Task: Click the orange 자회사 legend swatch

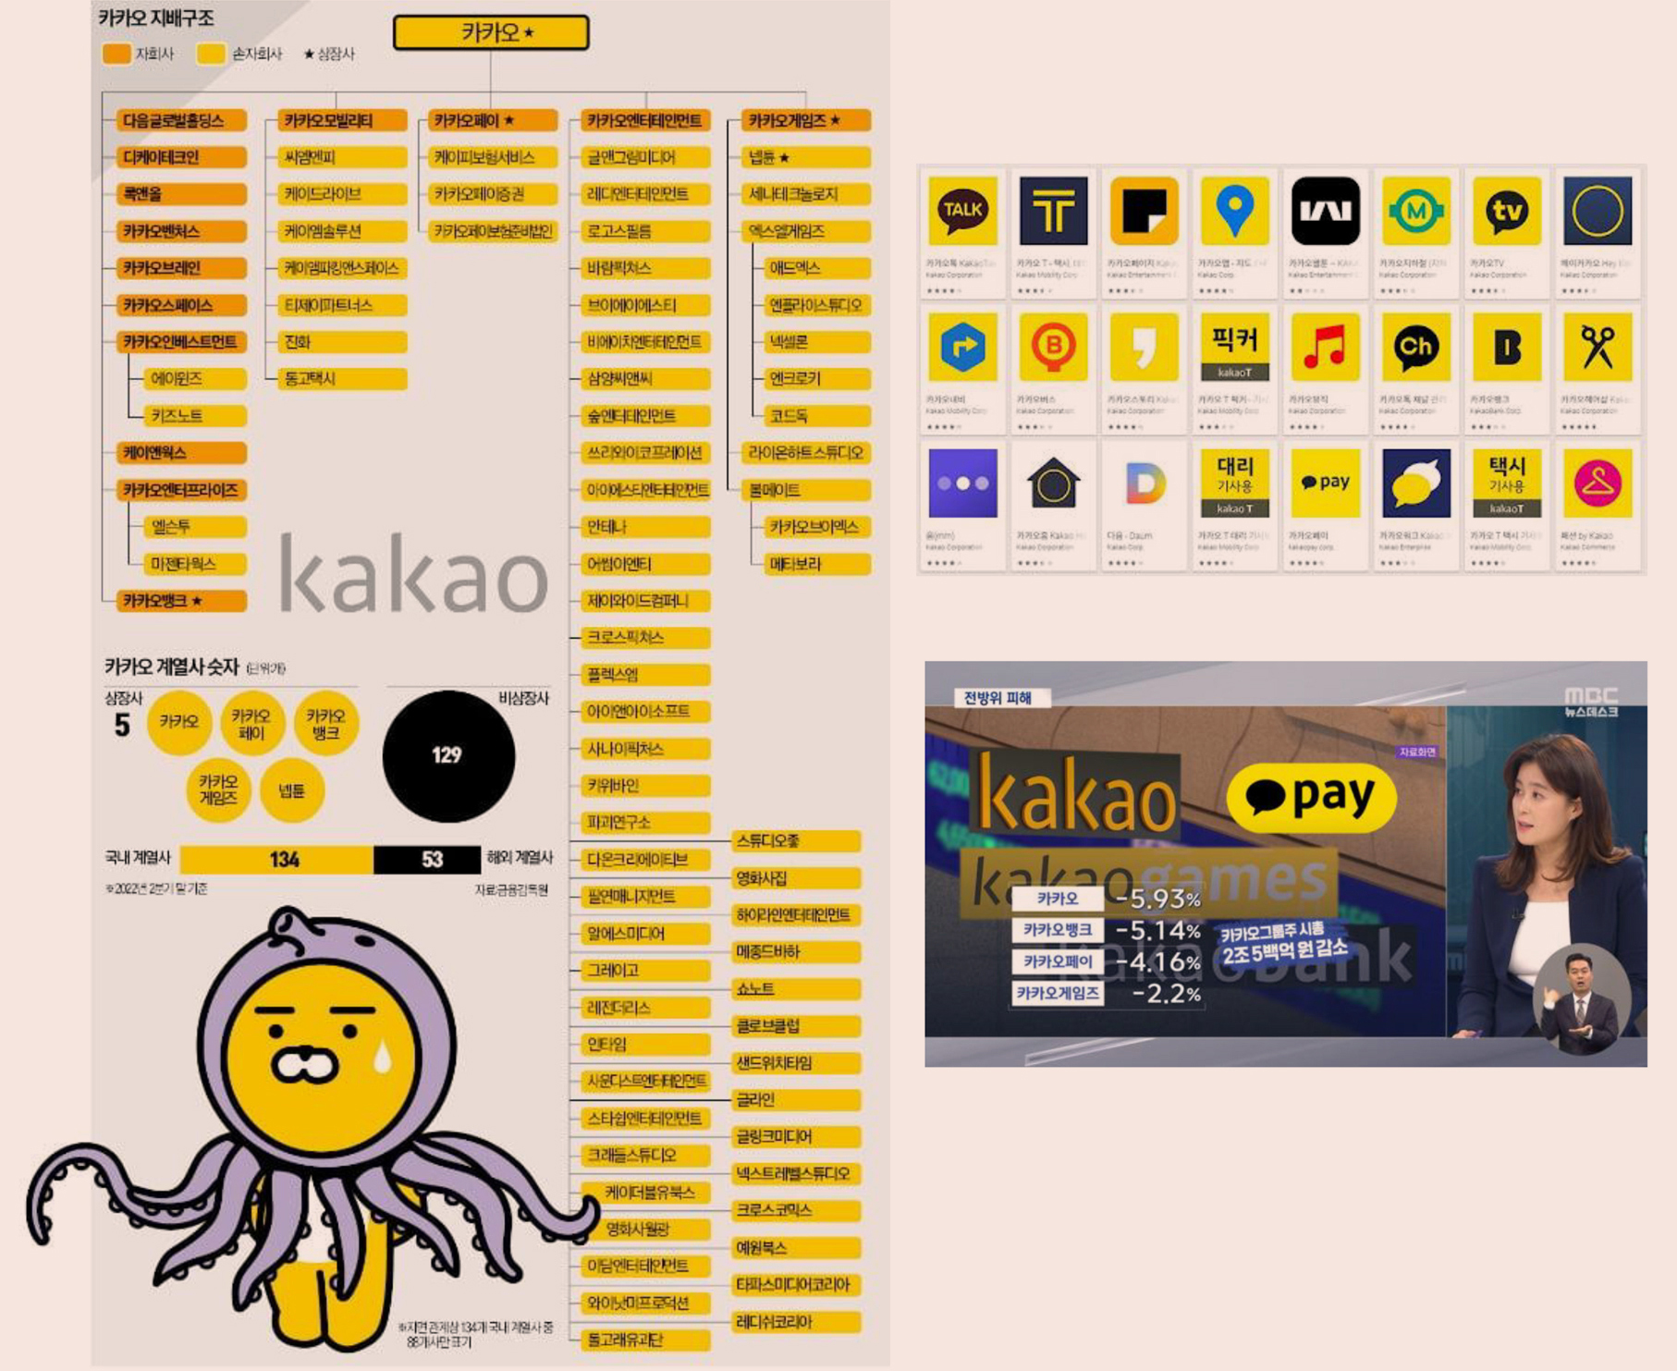Action: (116, 54)
